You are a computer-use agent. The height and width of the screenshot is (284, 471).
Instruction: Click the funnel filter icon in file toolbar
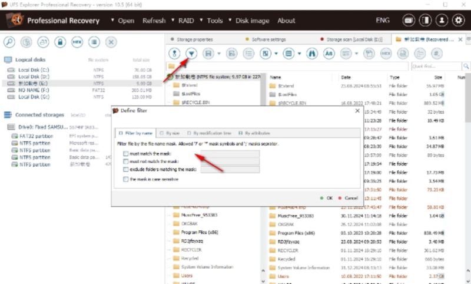coord(191,54)
